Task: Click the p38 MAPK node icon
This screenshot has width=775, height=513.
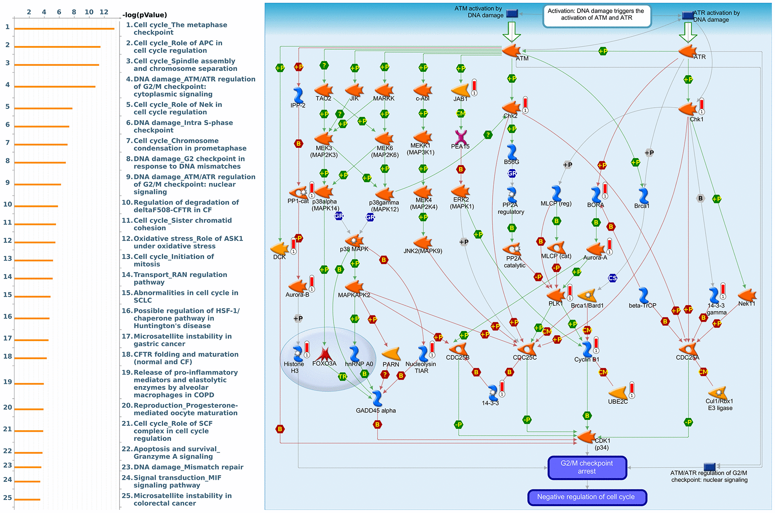Action: (354, 240)
